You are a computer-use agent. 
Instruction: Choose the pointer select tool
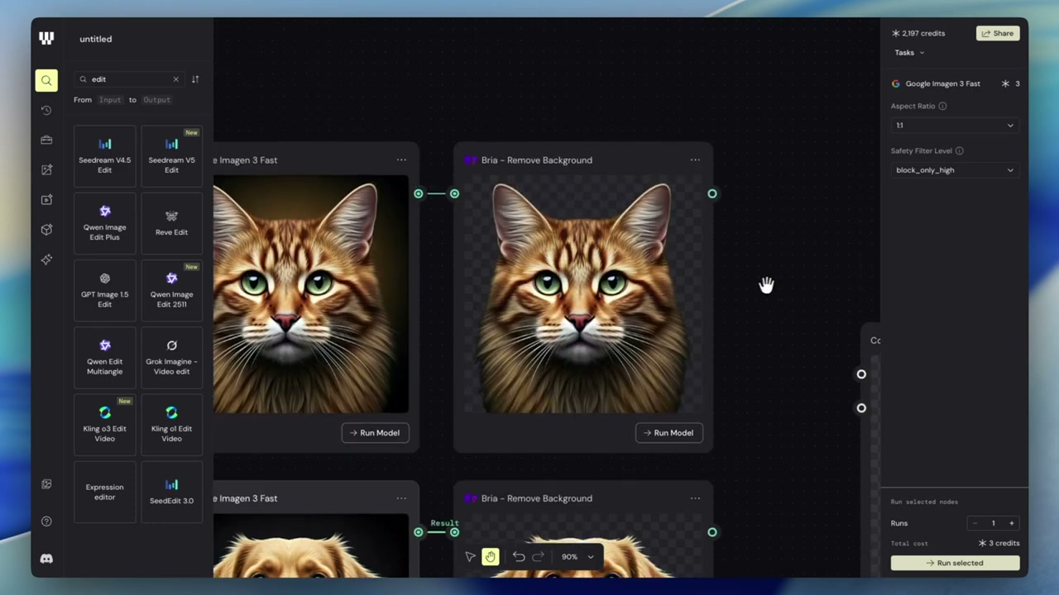(470, 557)
